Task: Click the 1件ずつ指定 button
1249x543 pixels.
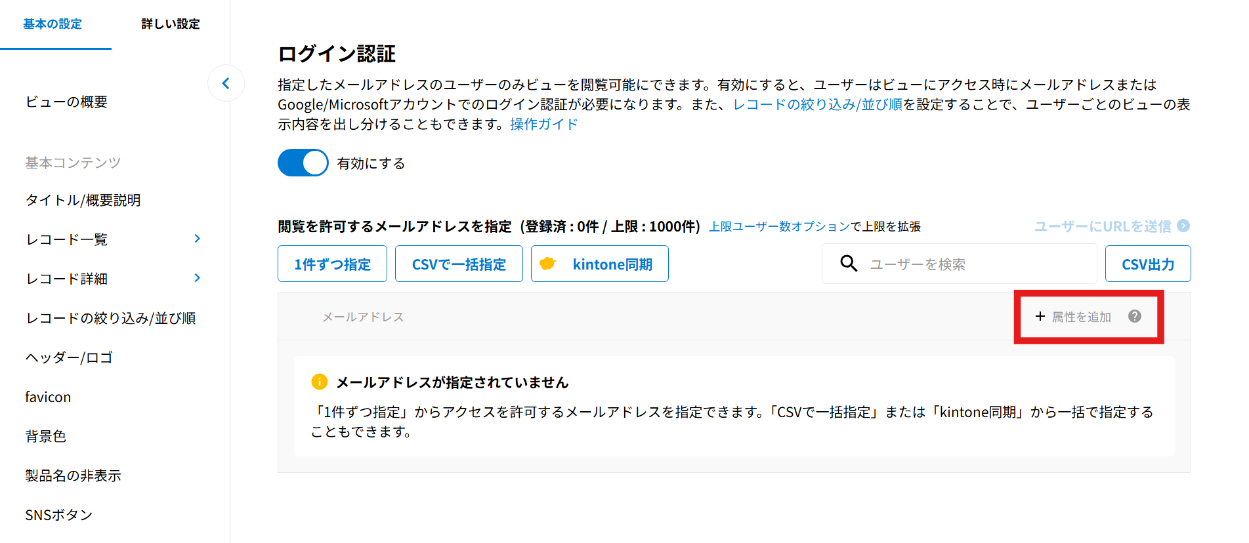Action: pyautogui.click(x=332, y=264)
